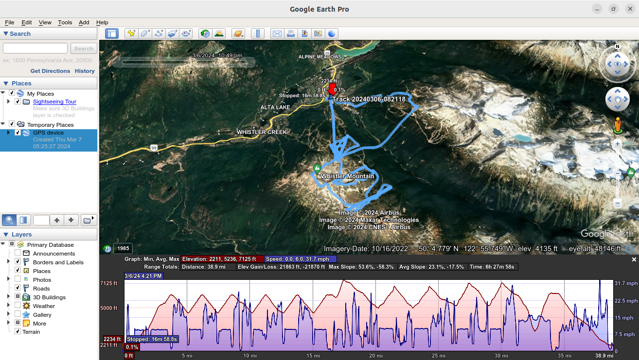Collapse the Primary Database tree
This screenshot has width=639, height=360.
3,244
